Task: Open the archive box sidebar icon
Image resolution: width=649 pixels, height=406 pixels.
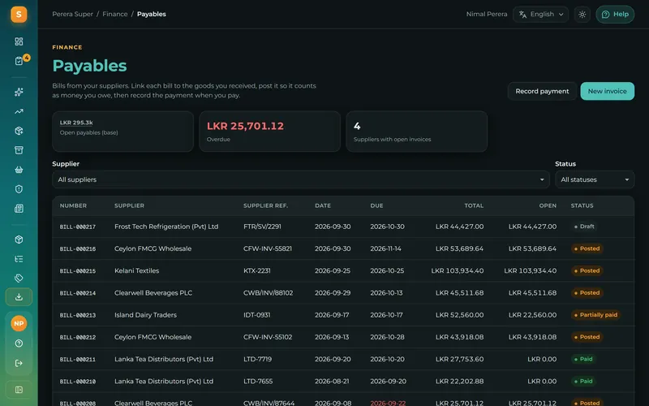Action: (x=19, y=150)
